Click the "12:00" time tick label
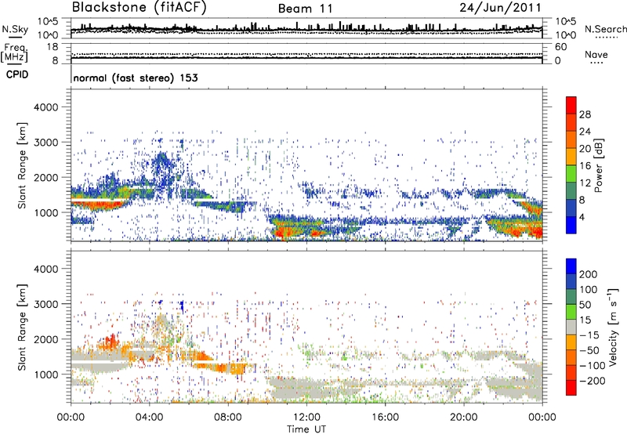This screenshot has height=434, width=627. 306,418
